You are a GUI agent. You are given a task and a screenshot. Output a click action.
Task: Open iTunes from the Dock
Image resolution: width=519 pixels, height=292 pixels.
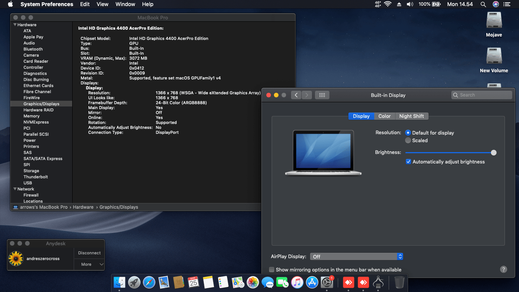(x=297, y=282)
